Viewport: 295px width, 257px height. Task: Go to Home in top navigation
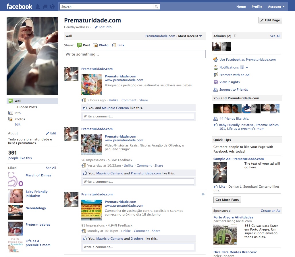coord(241,7)
